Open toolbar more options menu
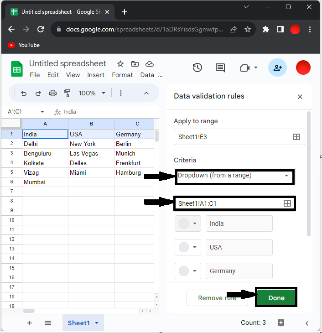 pos(121,93)
